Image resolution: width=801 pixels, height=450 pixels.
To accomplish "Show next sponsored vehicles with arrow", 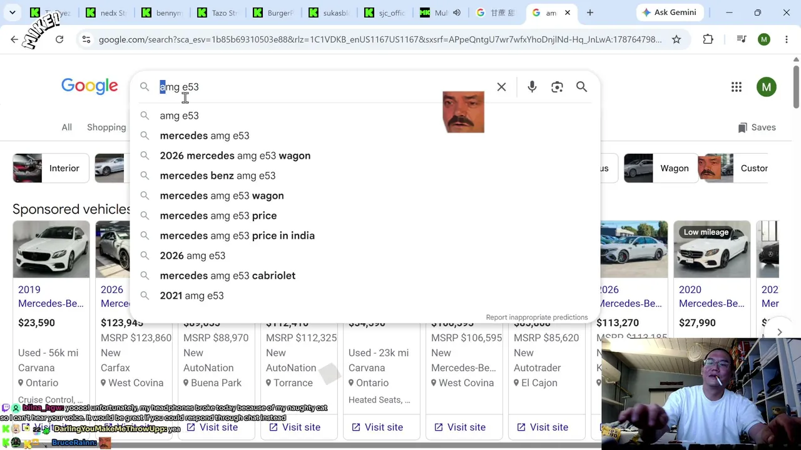I will (779, 332).
